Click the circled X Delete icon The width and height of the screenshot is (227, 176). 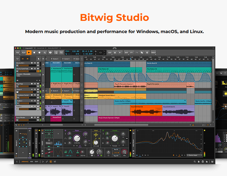[x=147, y=53]
